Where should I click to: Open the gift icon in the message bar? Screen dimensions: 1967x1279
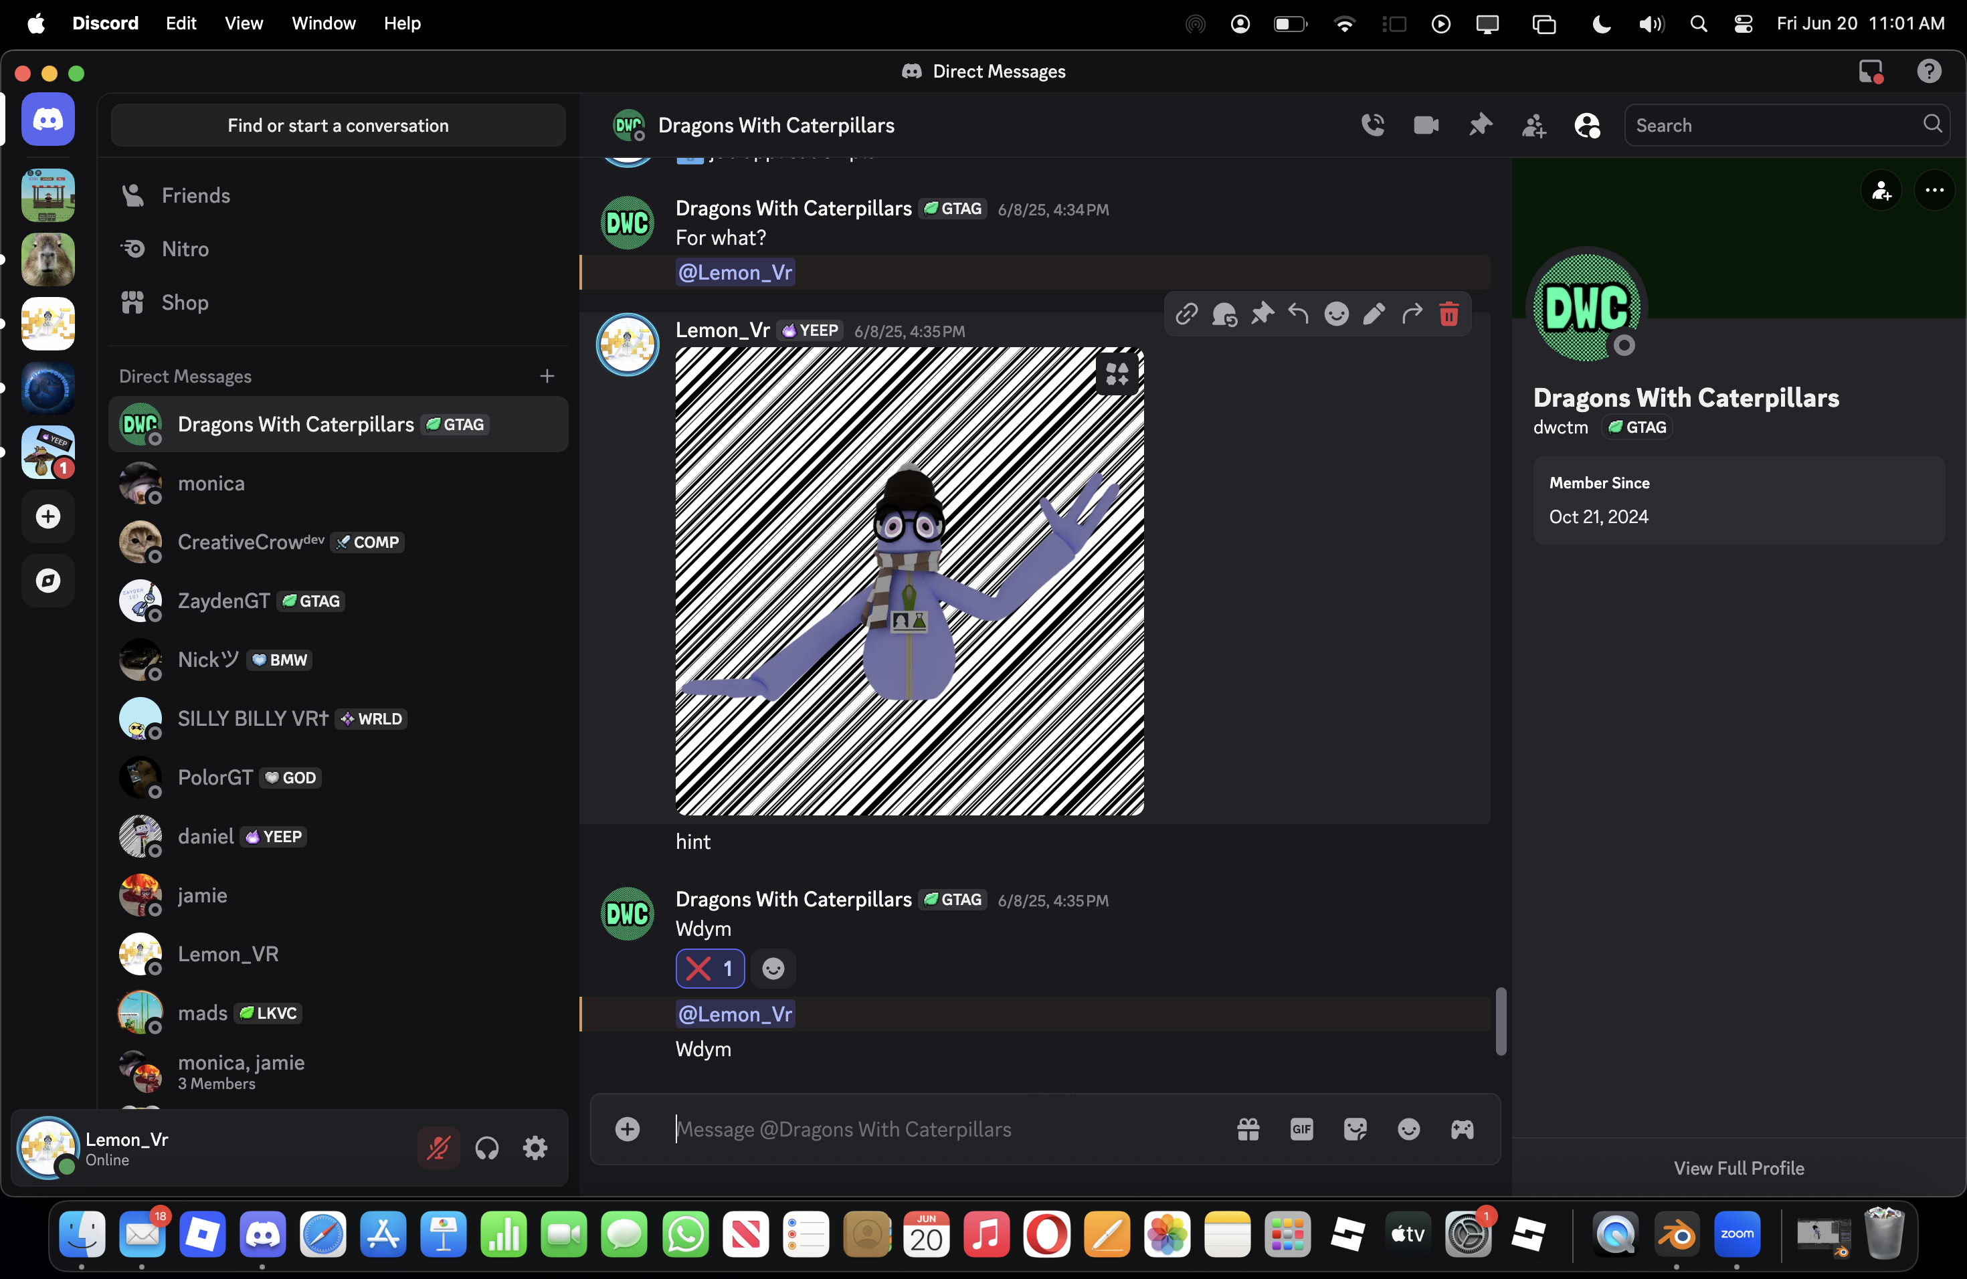pyautogui.click(x=1248, y=1128)
